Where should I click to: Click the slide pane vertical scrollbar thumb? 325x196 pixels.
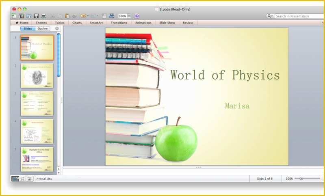(x=58, y=55)
